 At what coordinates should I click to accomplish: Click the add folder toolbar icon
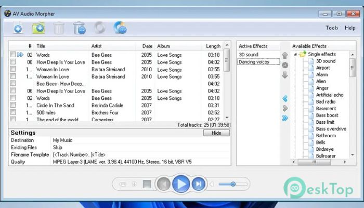[x=38, y=28]
